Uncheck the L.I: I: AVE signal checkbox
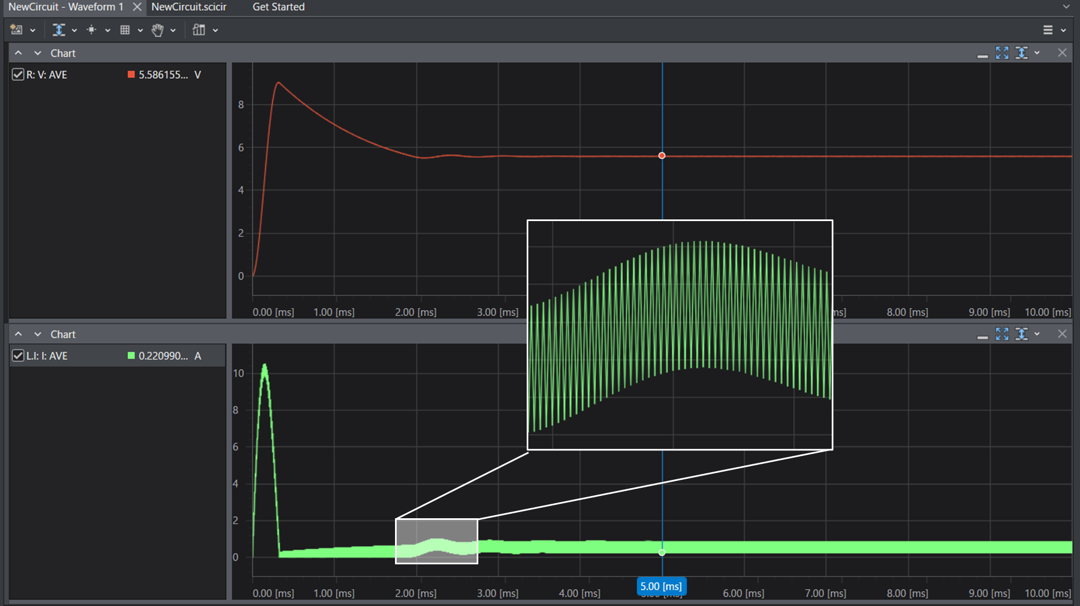Screen dimensions: 1080x606 (18, 355)
